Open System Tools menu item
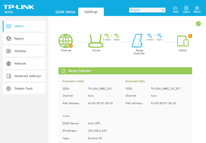The width and height of the screenshot is (206, 143). coord(24,88)
